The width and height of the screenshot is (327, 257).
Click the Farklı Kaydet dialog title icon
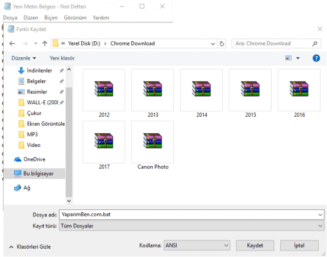[11, 29]
